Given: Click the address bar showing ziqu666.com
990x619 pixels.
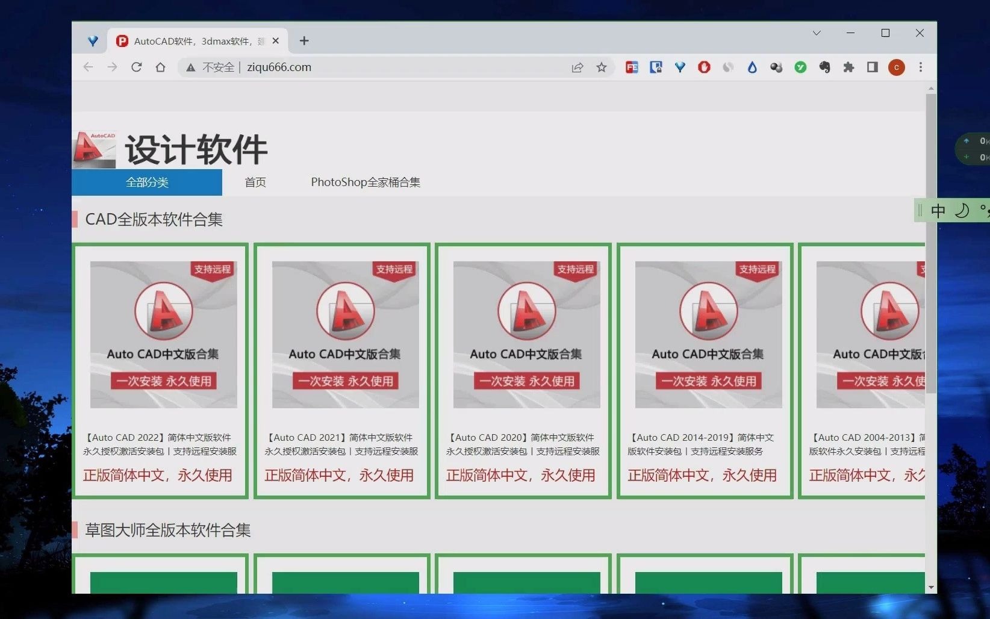Looking at the screenshot, I should 397,67.
